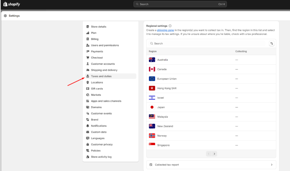The image size is (290, 171).
Task: Click the Notifications bell icon
Action: (88, 126)
